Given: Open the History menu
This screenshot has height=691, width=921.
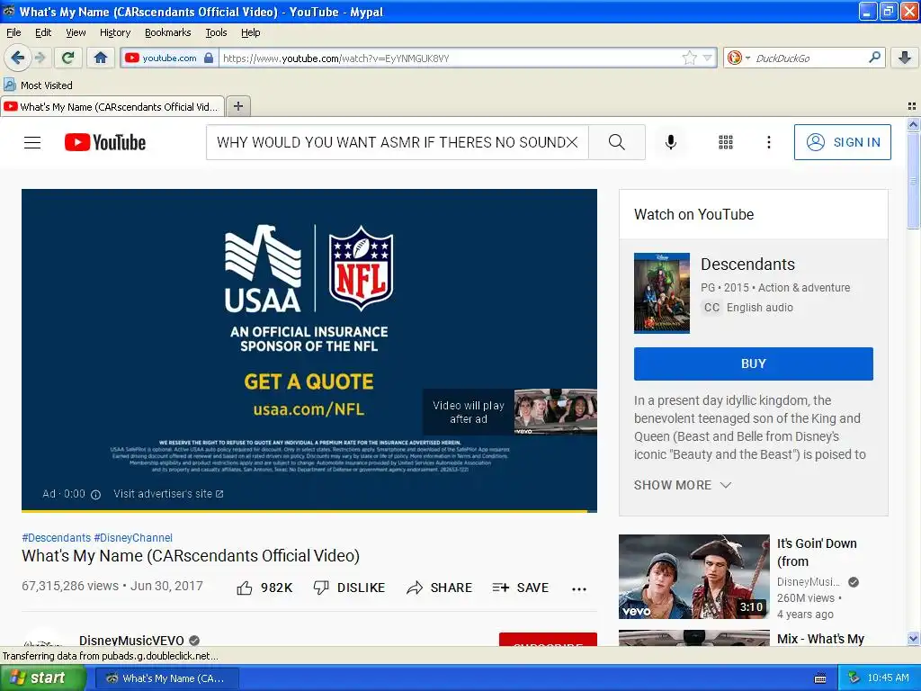Looking at the screenshot, I should [115, 32].
